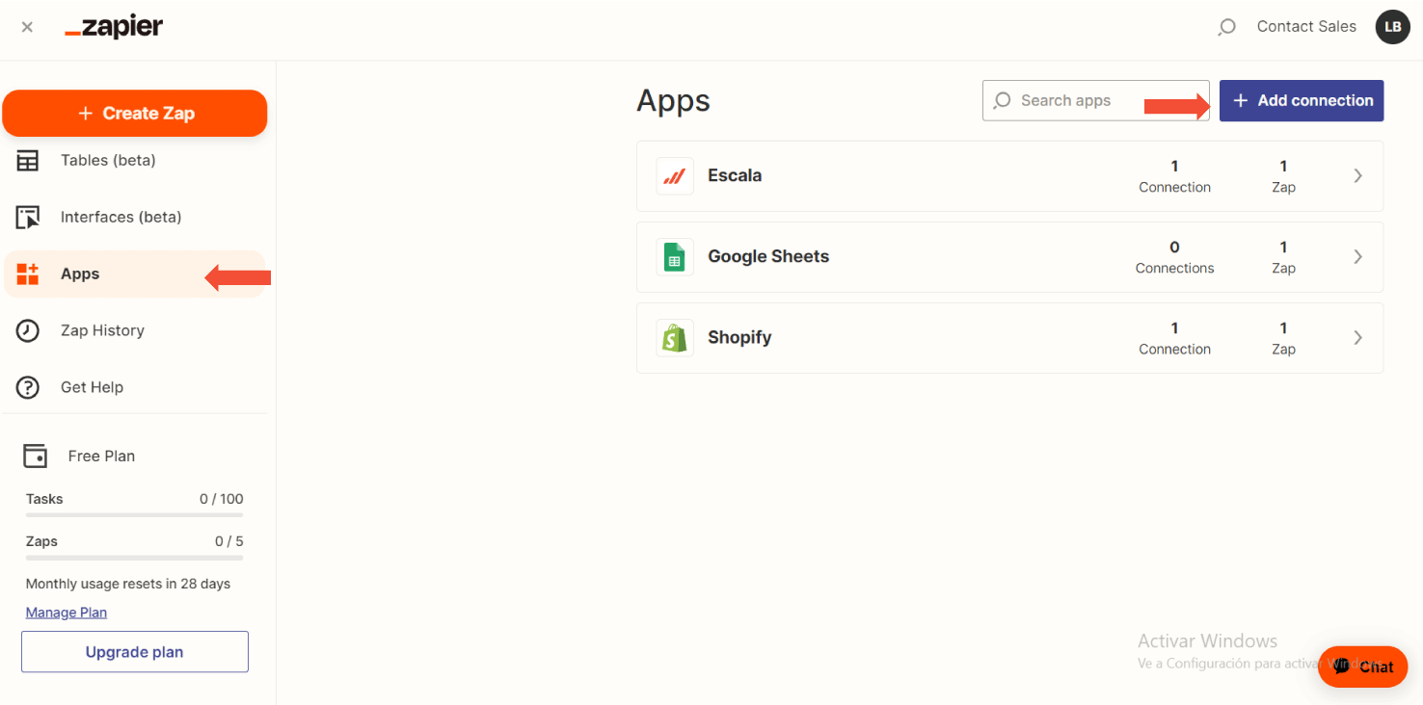Screen dimensions: 1423x705
Task: Click the Add connection button
Action: click(1302, 100)
